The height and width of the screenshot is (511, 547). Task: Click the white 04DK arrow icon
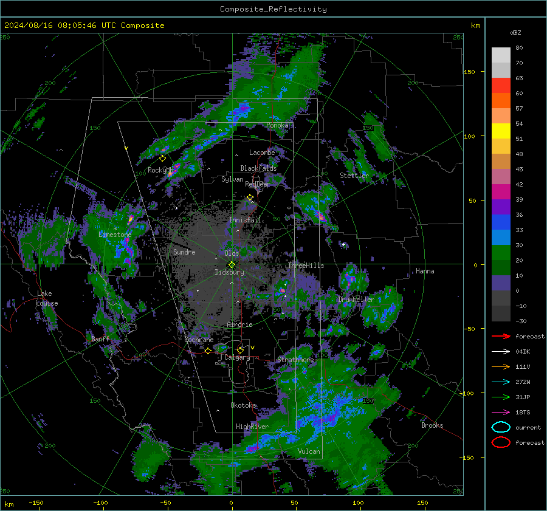pos(501,352)
